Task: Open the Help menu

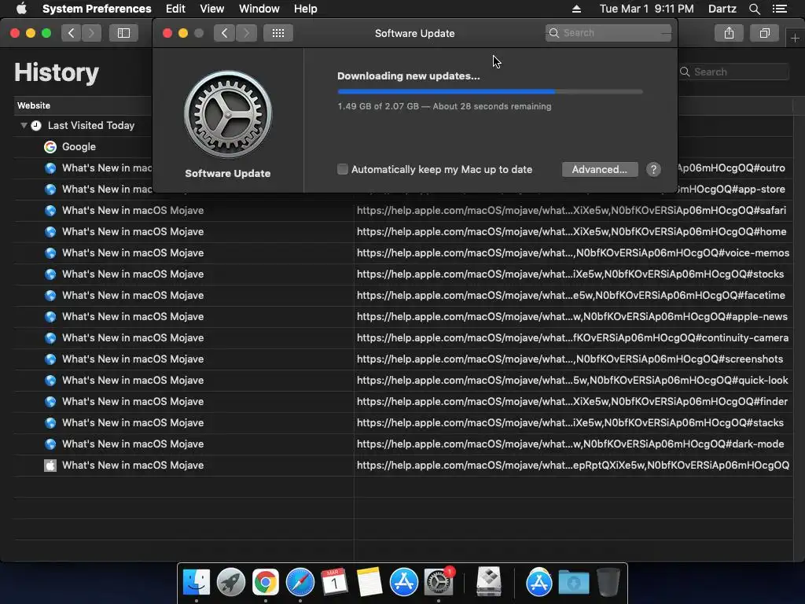Action: pyautogui.click(x=306, y=9)
